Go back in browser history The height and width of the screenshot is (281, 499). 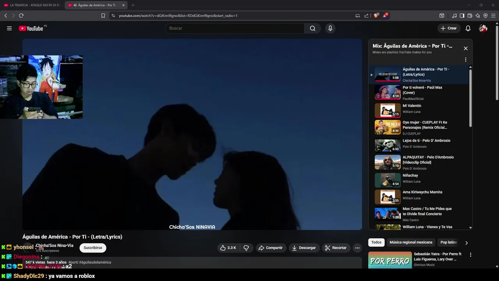6,16
